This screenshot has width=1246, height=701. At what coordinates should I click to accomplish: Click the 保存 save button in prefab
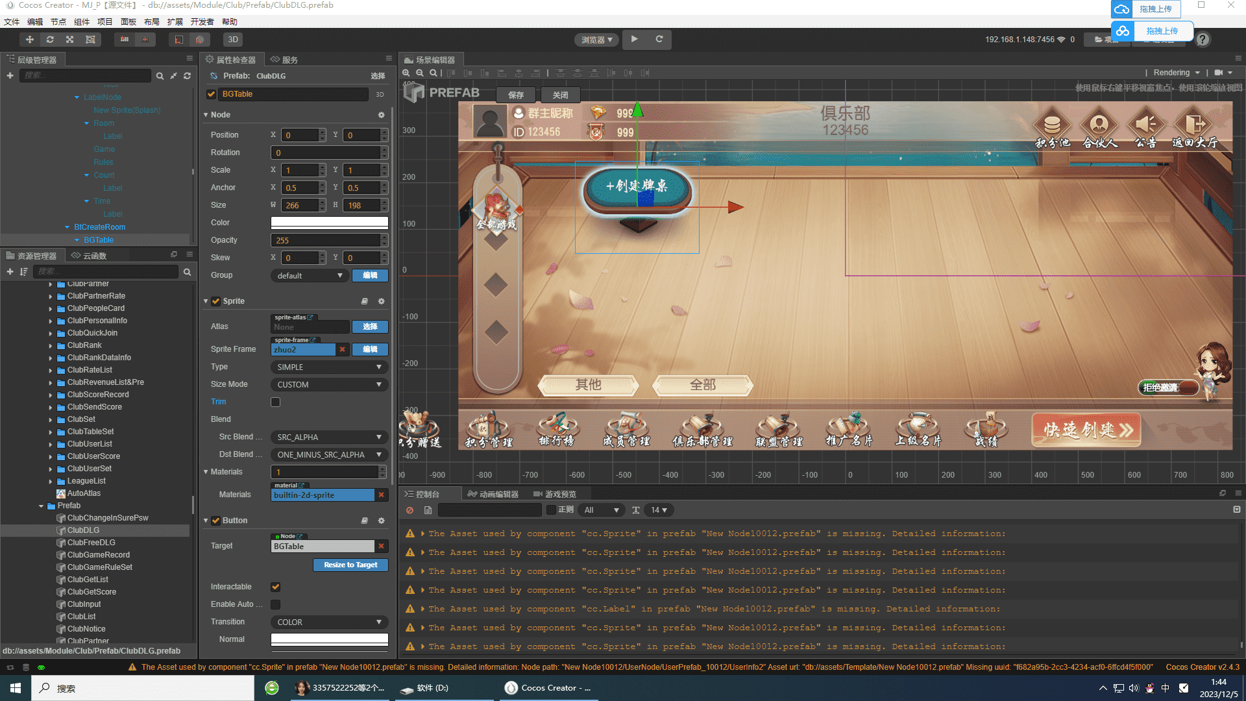coord(516,94)
